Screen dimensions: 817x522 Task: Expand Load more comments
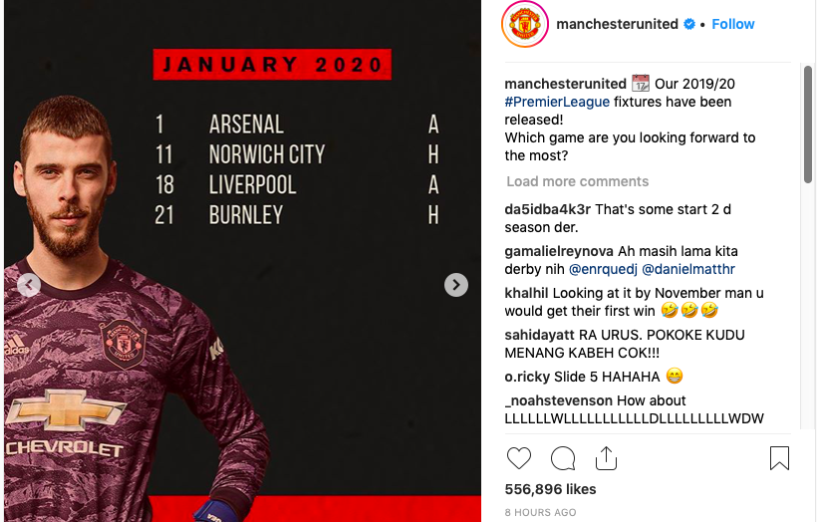[x=577, y=181]
